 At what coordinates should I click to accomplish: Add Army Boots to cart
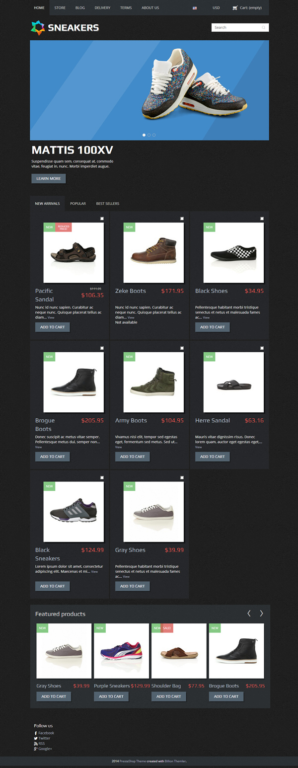coord(132,457)
